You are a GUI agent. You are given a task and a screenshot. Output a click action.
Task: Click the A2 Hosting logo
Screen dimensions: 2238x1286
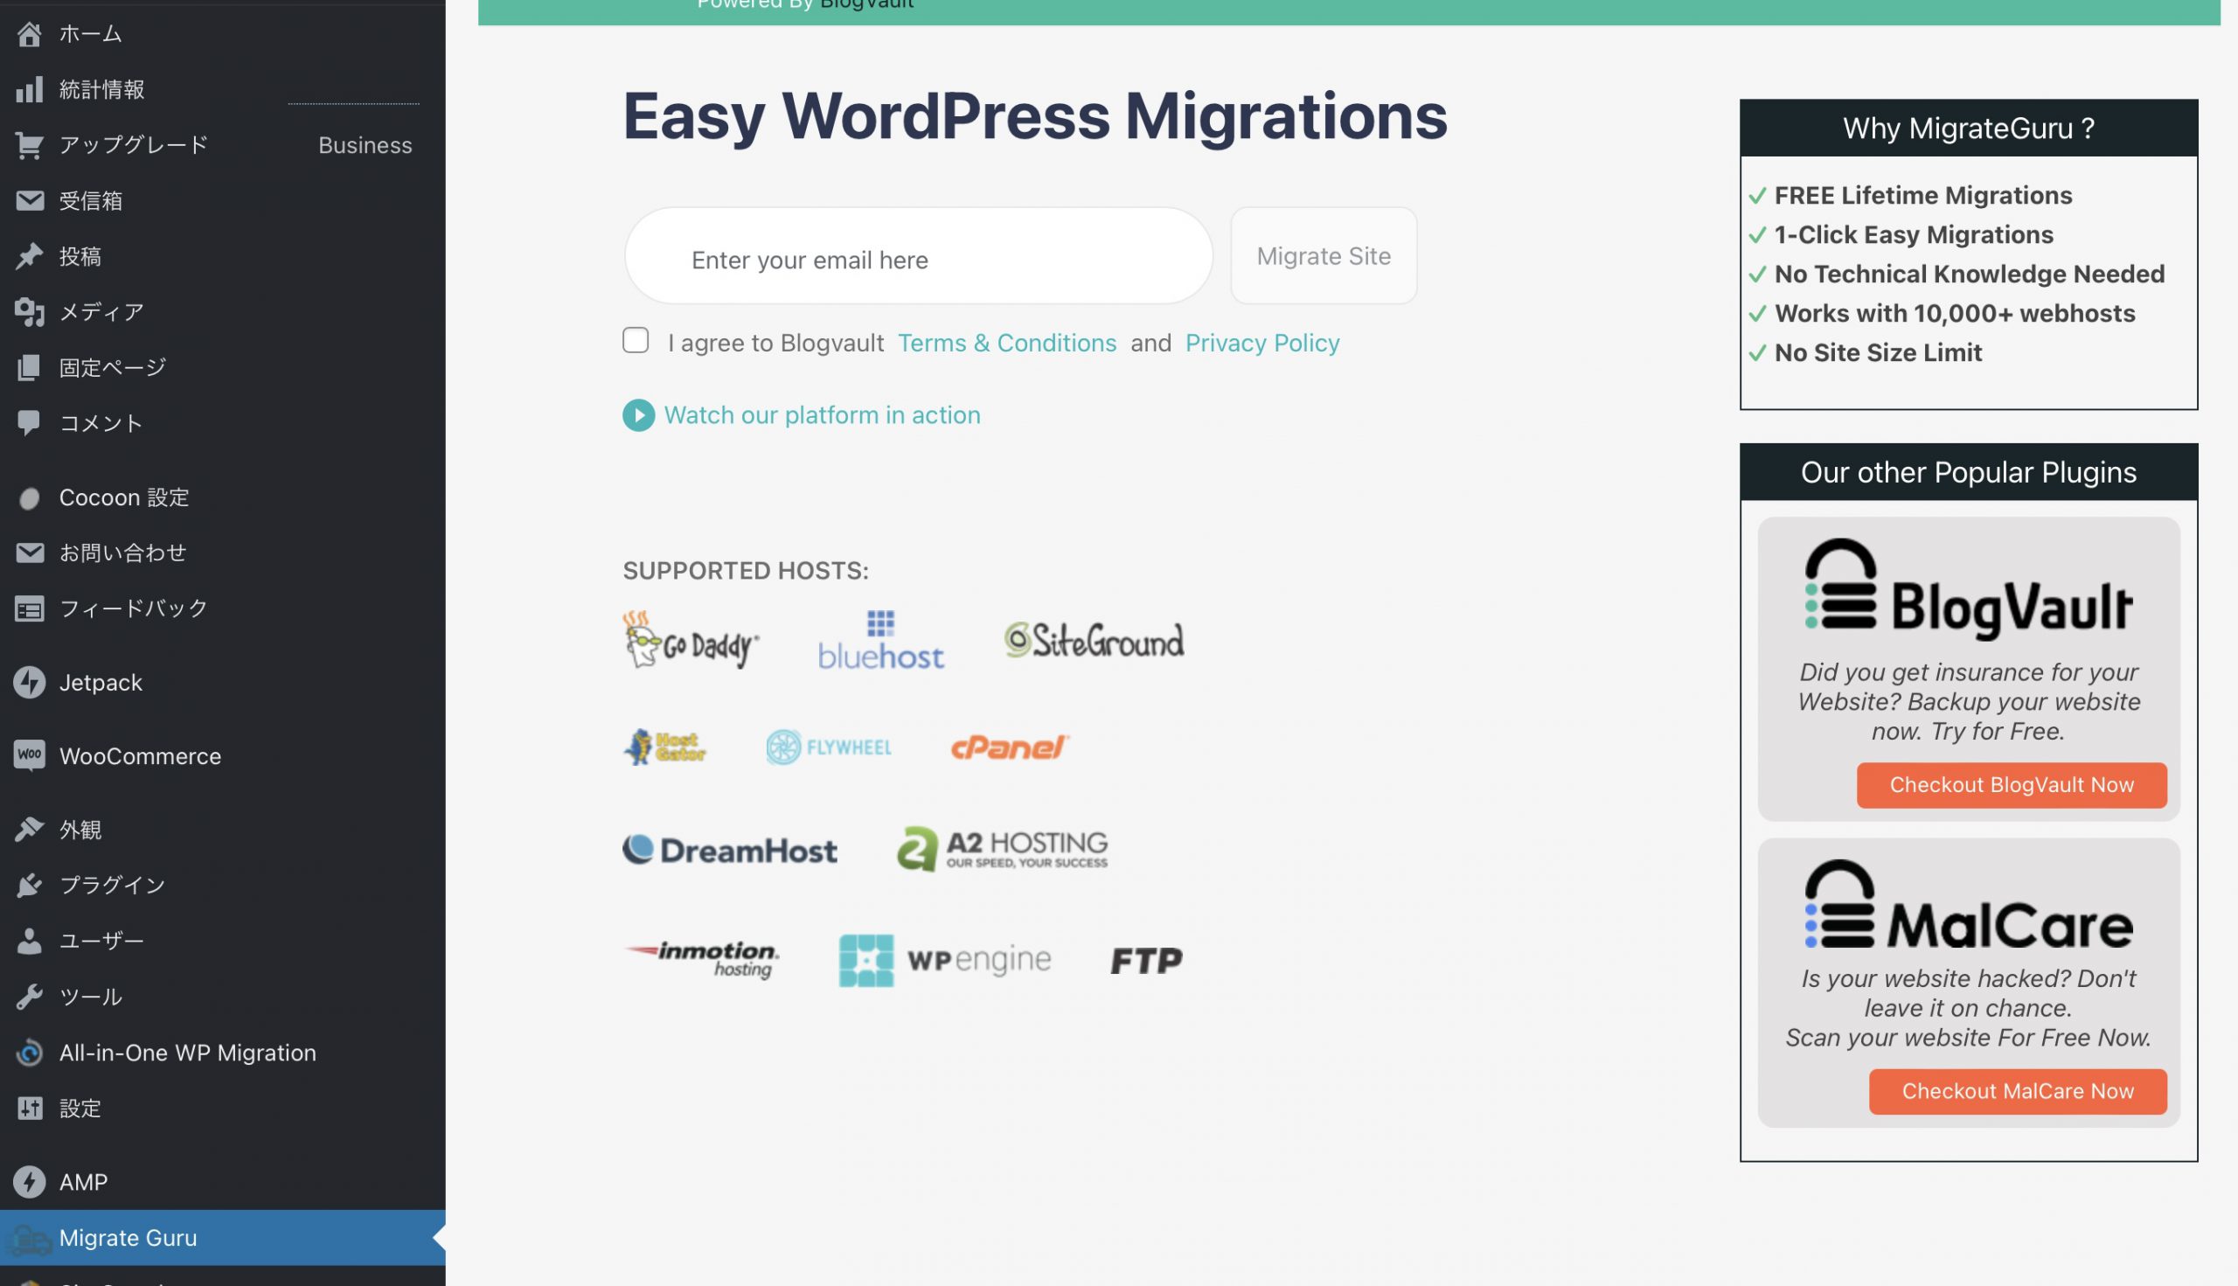(x=1003, y=850)
